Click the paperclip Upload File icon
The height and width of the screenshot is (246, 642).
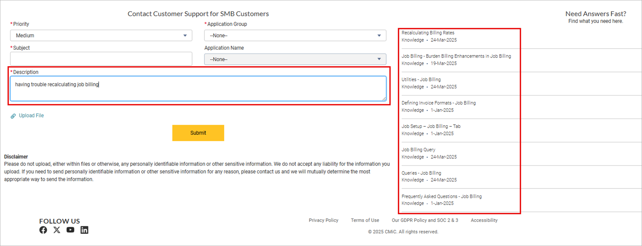(x=13, y=116)
